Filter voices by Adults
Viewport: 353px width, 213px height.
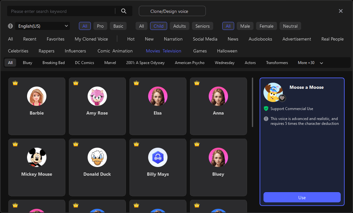[x=179, y=26]
